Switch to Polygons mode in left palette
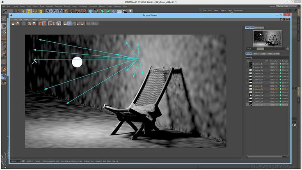 [x=4, y=55]
